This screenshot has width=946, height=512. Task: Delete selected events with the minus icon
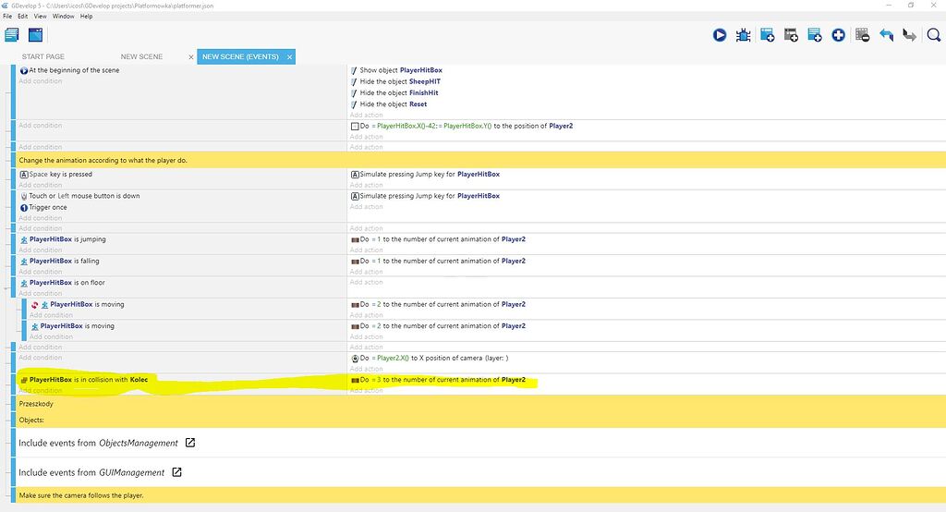862,35
